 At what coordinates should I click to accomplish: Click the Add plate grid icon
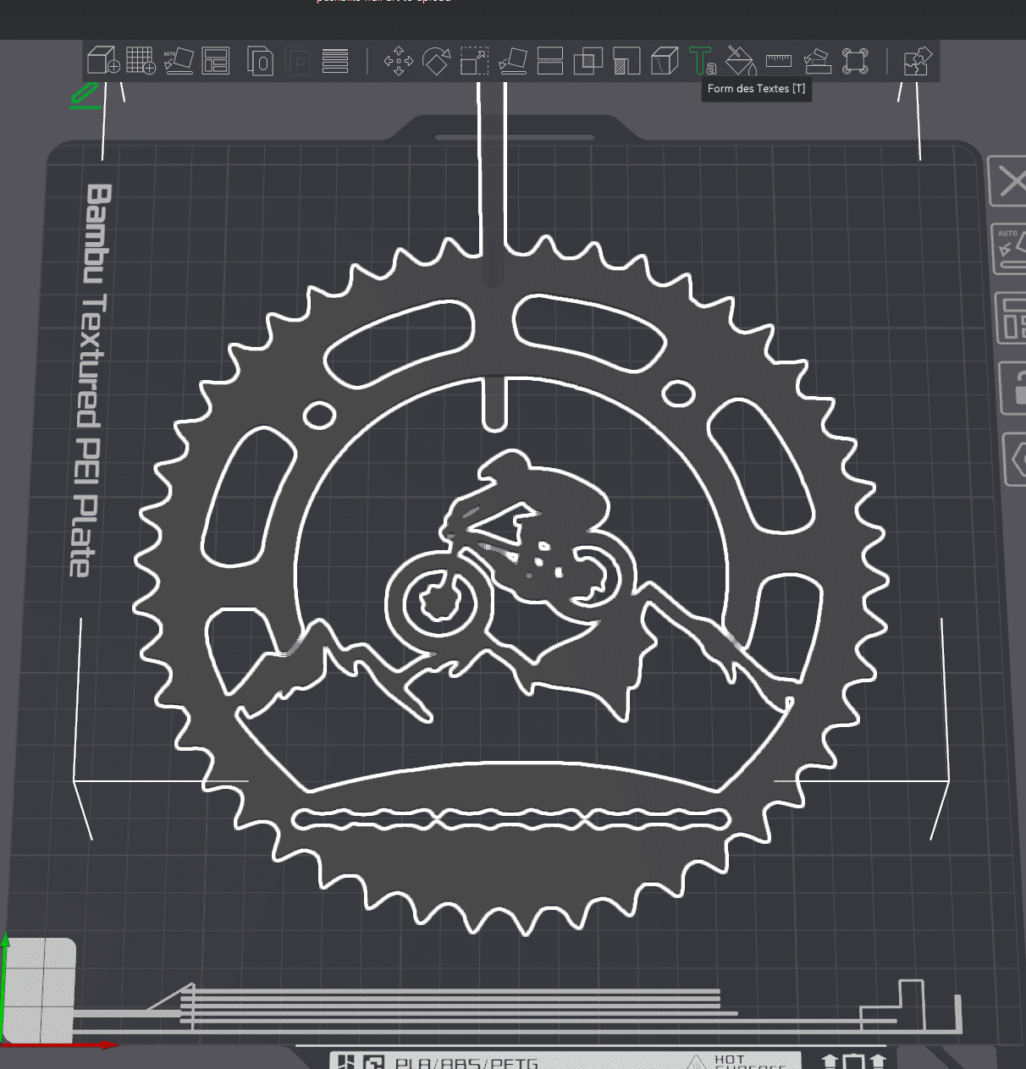point(141,61)
